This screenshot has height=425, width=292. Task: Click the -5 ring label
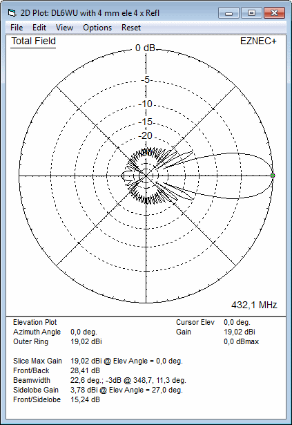coord(146,79)
